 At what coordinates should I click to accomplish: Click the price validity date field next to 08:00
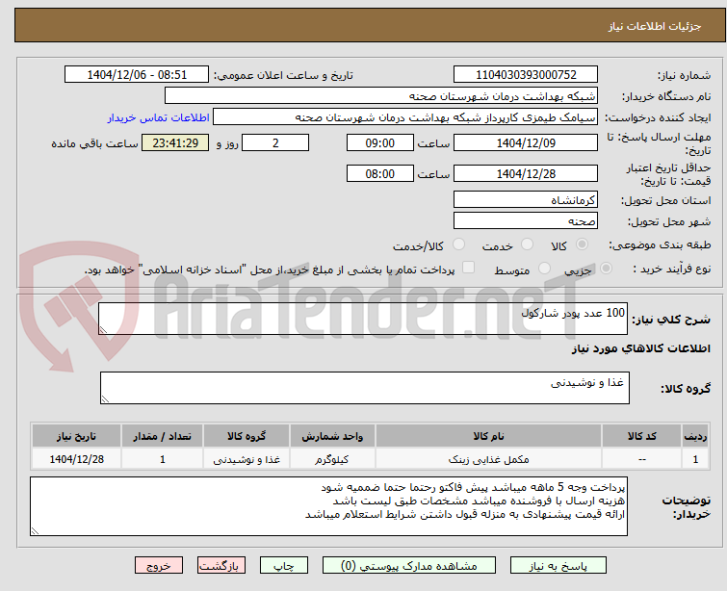(x=526, y=174)
